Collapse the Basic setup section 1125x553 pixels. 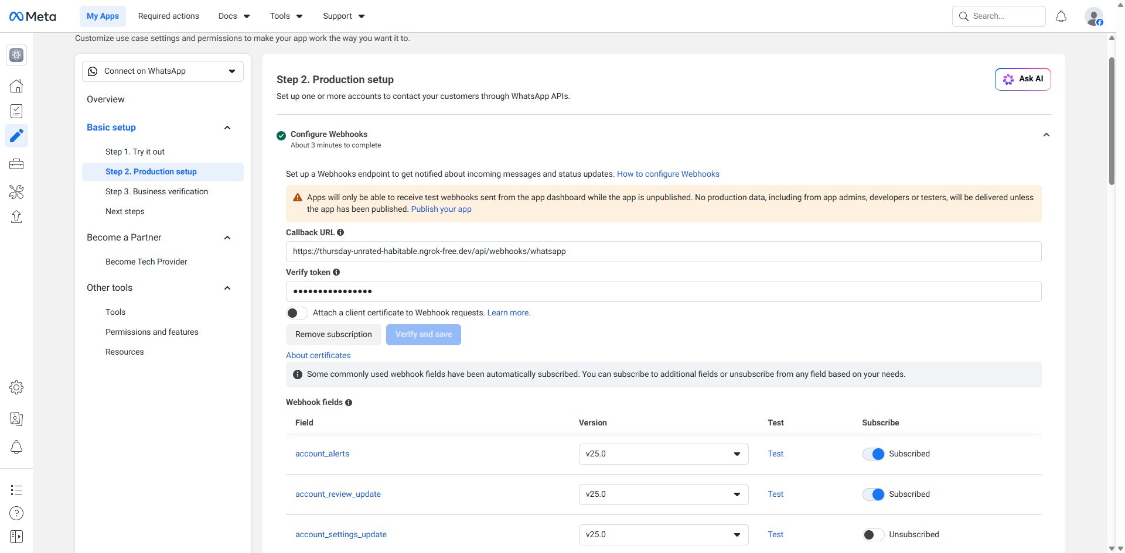click(x=227, y=128)
